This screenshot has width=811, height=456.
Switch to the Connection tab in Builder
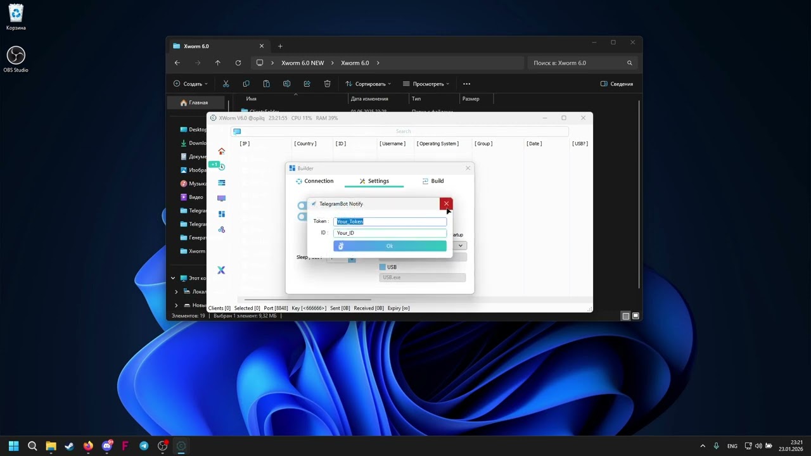(315, 181)
